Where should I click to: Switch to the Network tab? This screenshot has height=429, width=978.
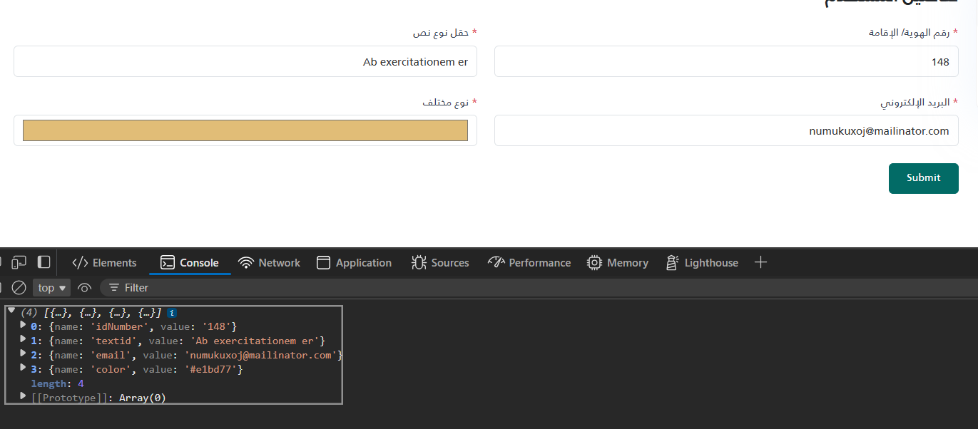click(270, 262)
